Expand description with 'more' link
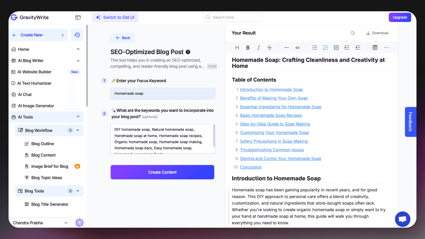The image size is (425, 239). [x=212, y=66]
